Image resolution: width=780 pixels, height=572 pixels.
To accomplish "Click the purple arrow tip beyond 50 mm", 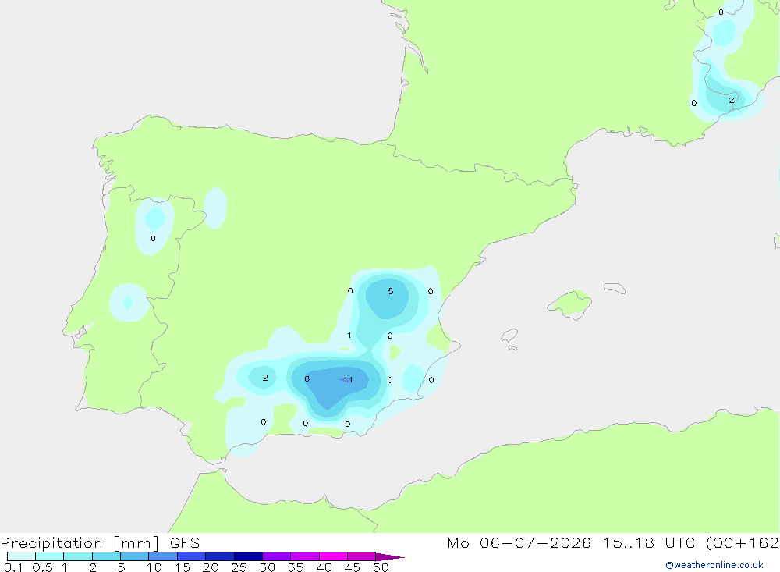I will (389, 556).
